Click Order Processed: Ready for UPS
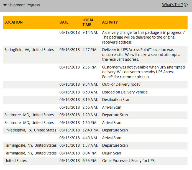 pos(128,161)
